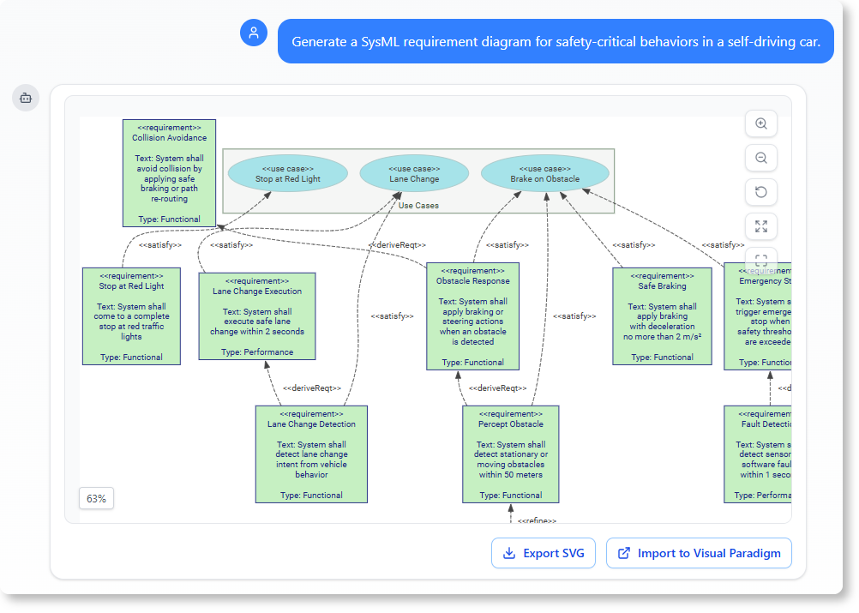Image resolution: width=859 pixels, height=613 pixels.
Task: Click the fit-to-screen expand icon
Action: click(760, 226)
